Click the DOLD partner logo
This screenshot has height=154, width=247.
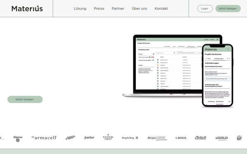221,138
